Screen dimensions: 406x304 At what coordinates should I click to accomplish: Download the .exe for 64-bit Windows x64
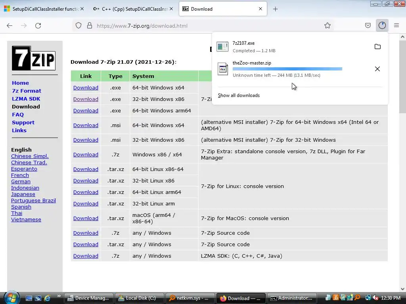pos(86,87)
